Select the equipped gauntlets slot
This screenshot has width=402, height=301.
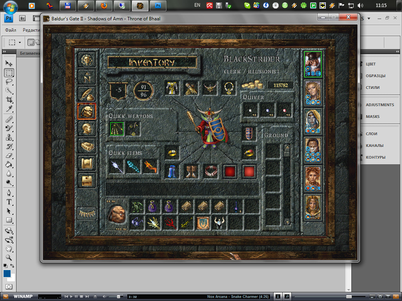coord(191,88)
